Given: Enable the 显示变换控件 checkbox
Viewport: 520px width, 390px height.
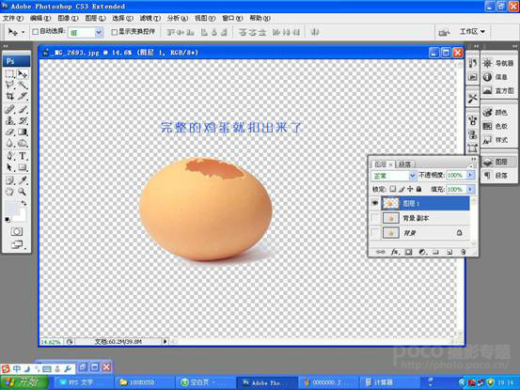Looking at the screenshot, I should (x=115, y=32).
